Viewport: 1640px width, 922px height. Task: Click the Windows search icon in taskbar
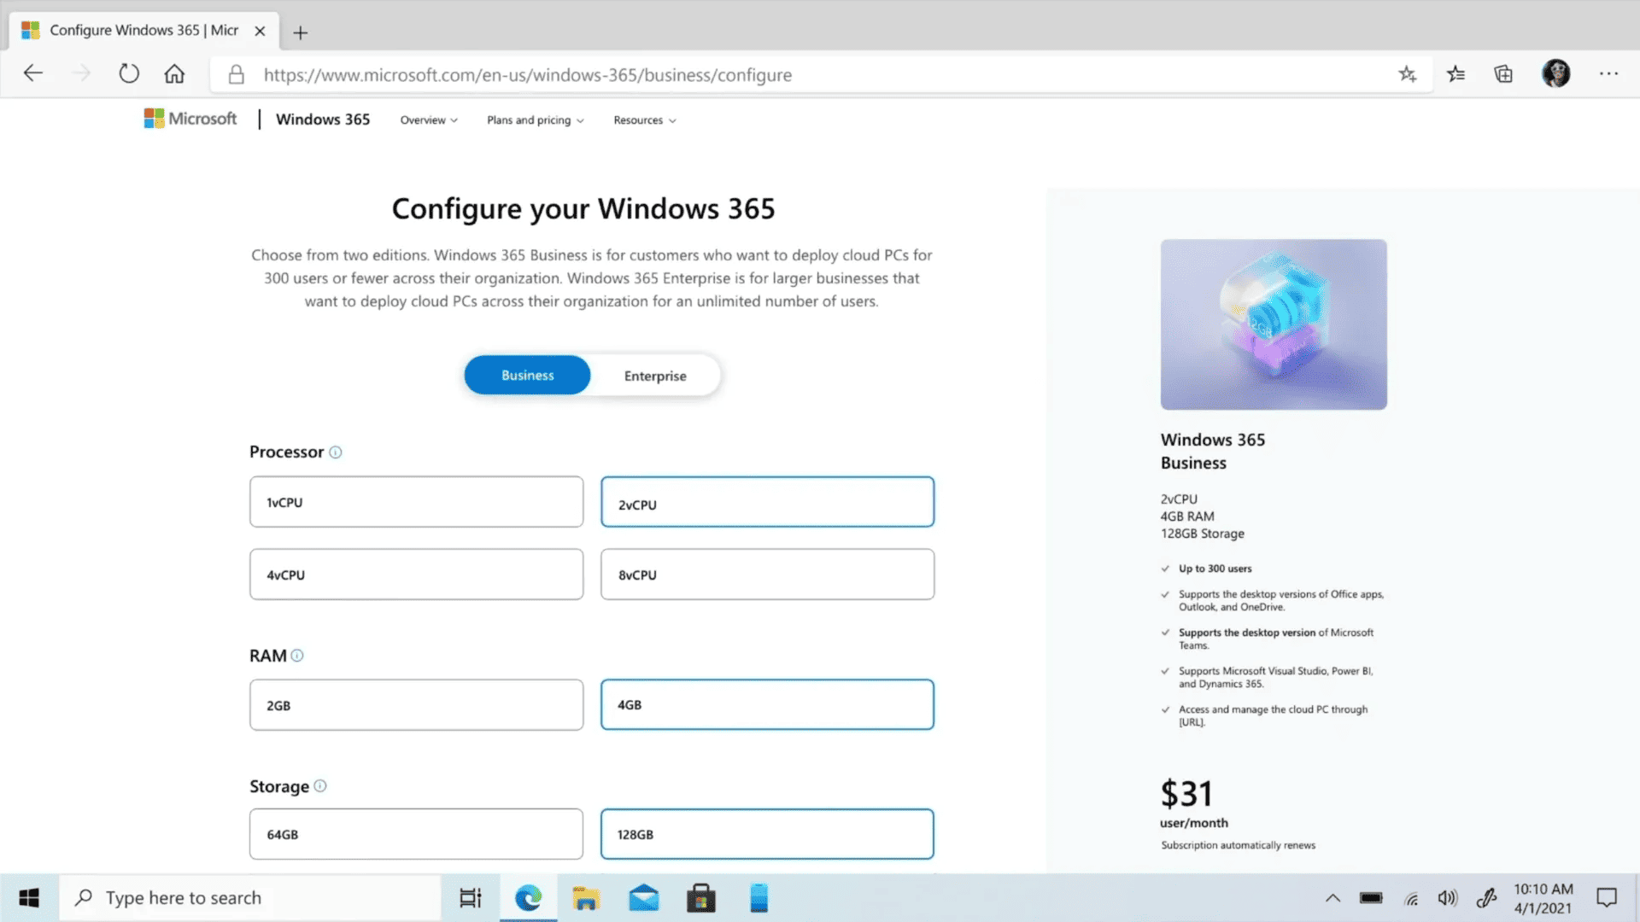(x=85, y=897)
